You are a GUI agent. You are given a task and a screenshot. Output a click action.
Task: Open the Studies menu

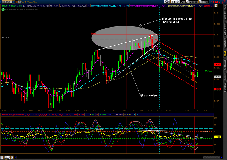pos(204,2)
